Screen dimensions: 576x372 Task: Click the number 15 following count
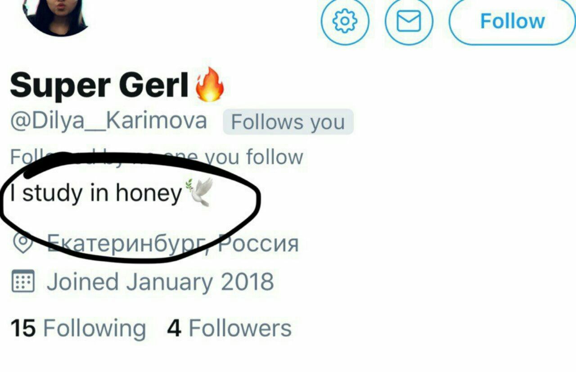coord(22,328)
